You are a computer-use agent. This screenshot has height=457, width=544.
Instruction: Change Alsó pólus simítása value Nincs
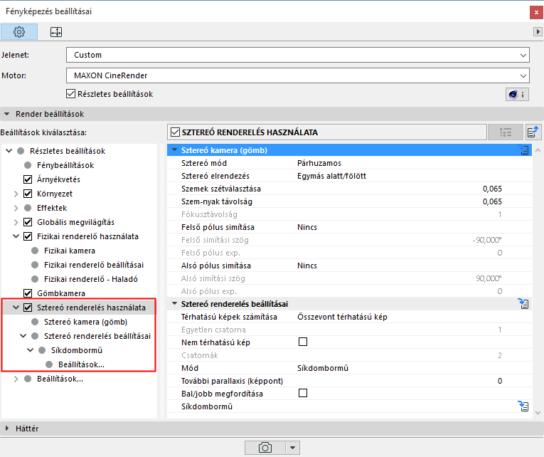tap(307, 266)
